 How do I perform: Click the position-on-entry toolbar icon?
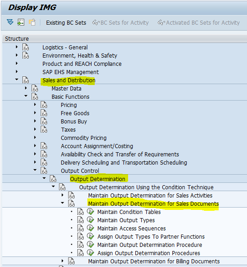coord(21,22)
